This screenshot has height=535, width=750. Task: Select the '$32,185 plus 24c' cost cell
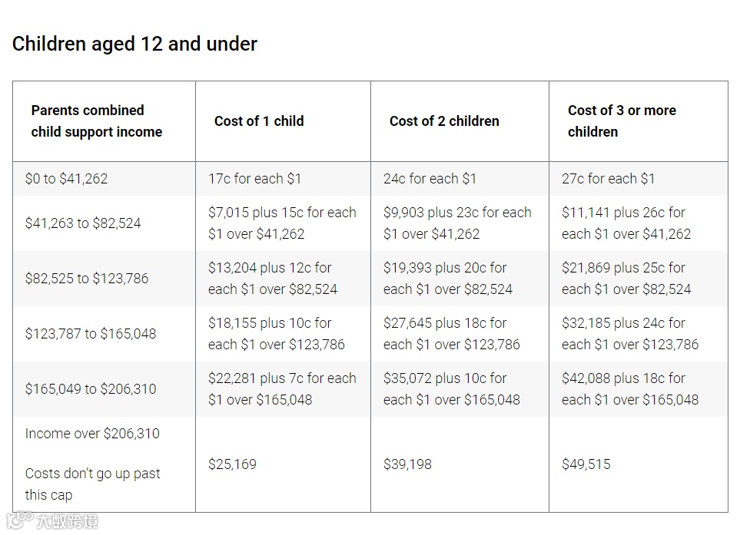630,333
